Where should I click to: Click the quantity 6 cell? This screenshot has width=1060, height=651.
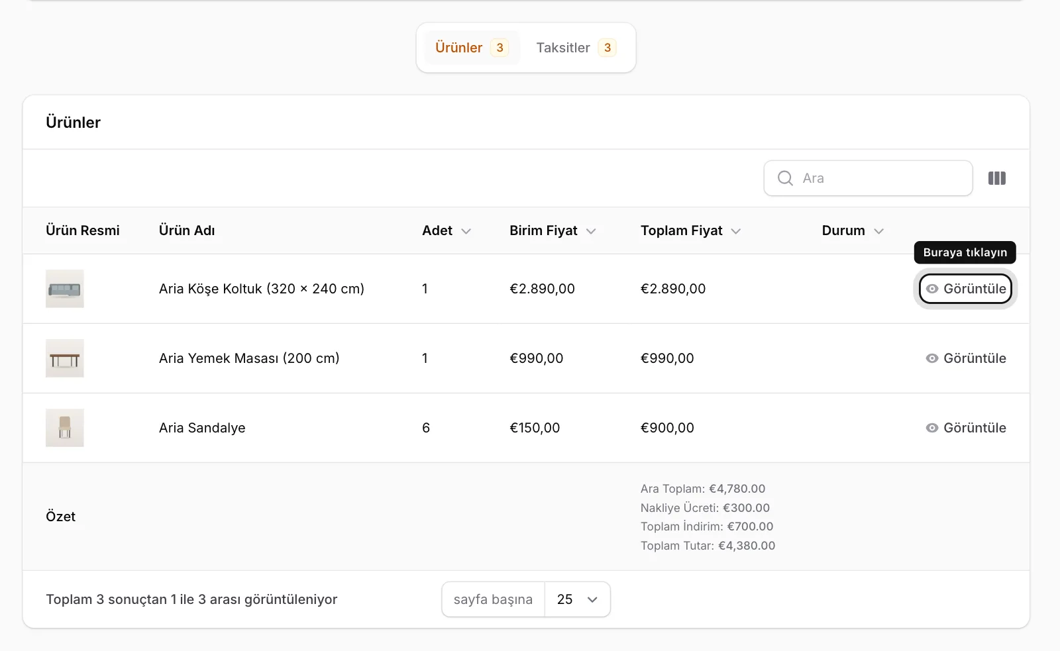[x=426, y=428]
